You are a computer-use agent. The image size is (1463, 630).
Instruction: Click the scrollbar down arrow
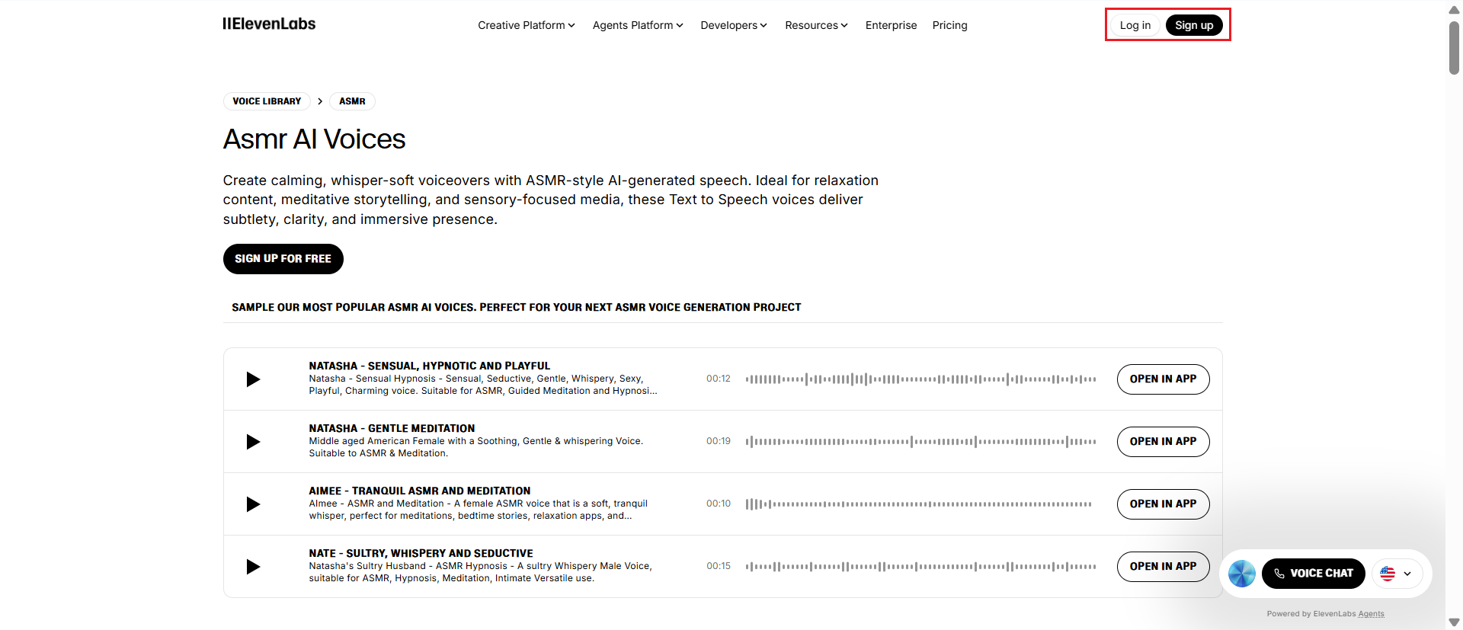click(x=1454, y=622)
